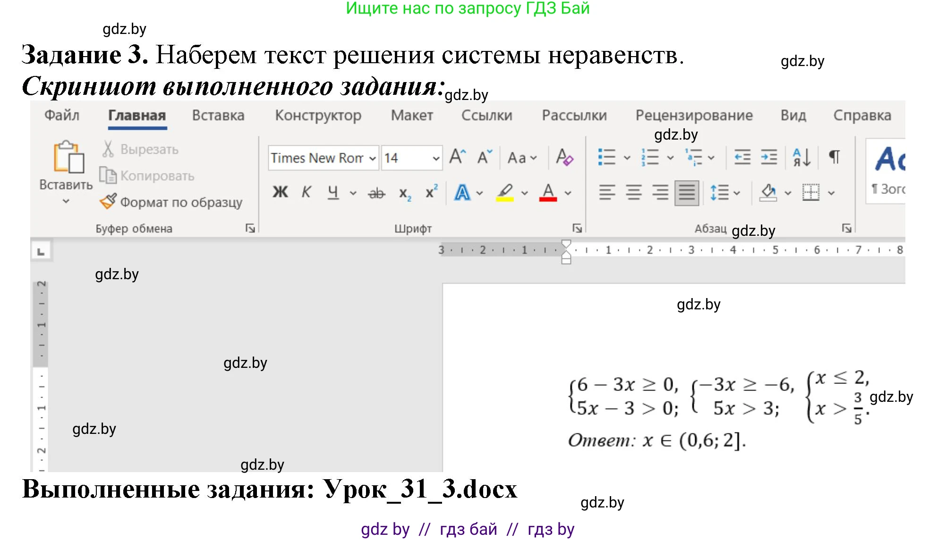
Task: Decrease paragraph indent
Action: tap(742, 157)
